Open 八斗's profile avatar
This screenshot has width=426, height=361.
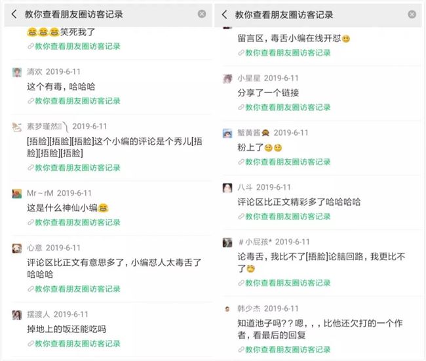[227, 187]
